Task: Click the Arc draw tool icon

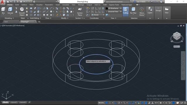Action: pos(51,8)
